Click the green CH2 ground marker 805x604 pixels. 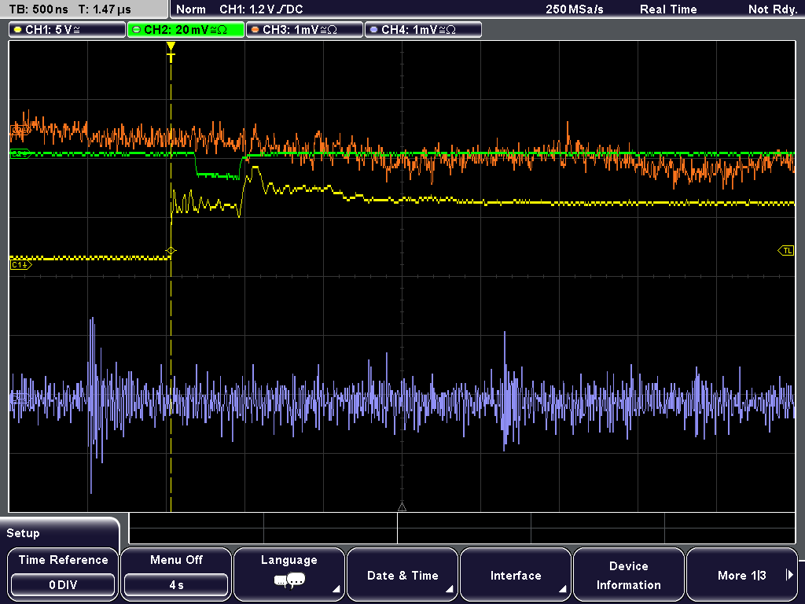pos(20,153)
